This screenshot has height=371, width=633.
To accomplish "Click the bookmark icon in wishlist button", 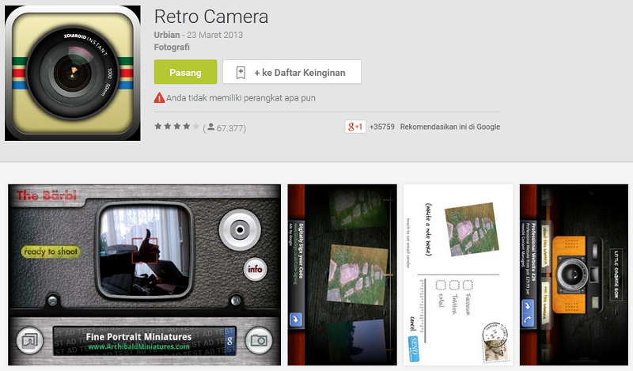I will [x=241, y=73].
